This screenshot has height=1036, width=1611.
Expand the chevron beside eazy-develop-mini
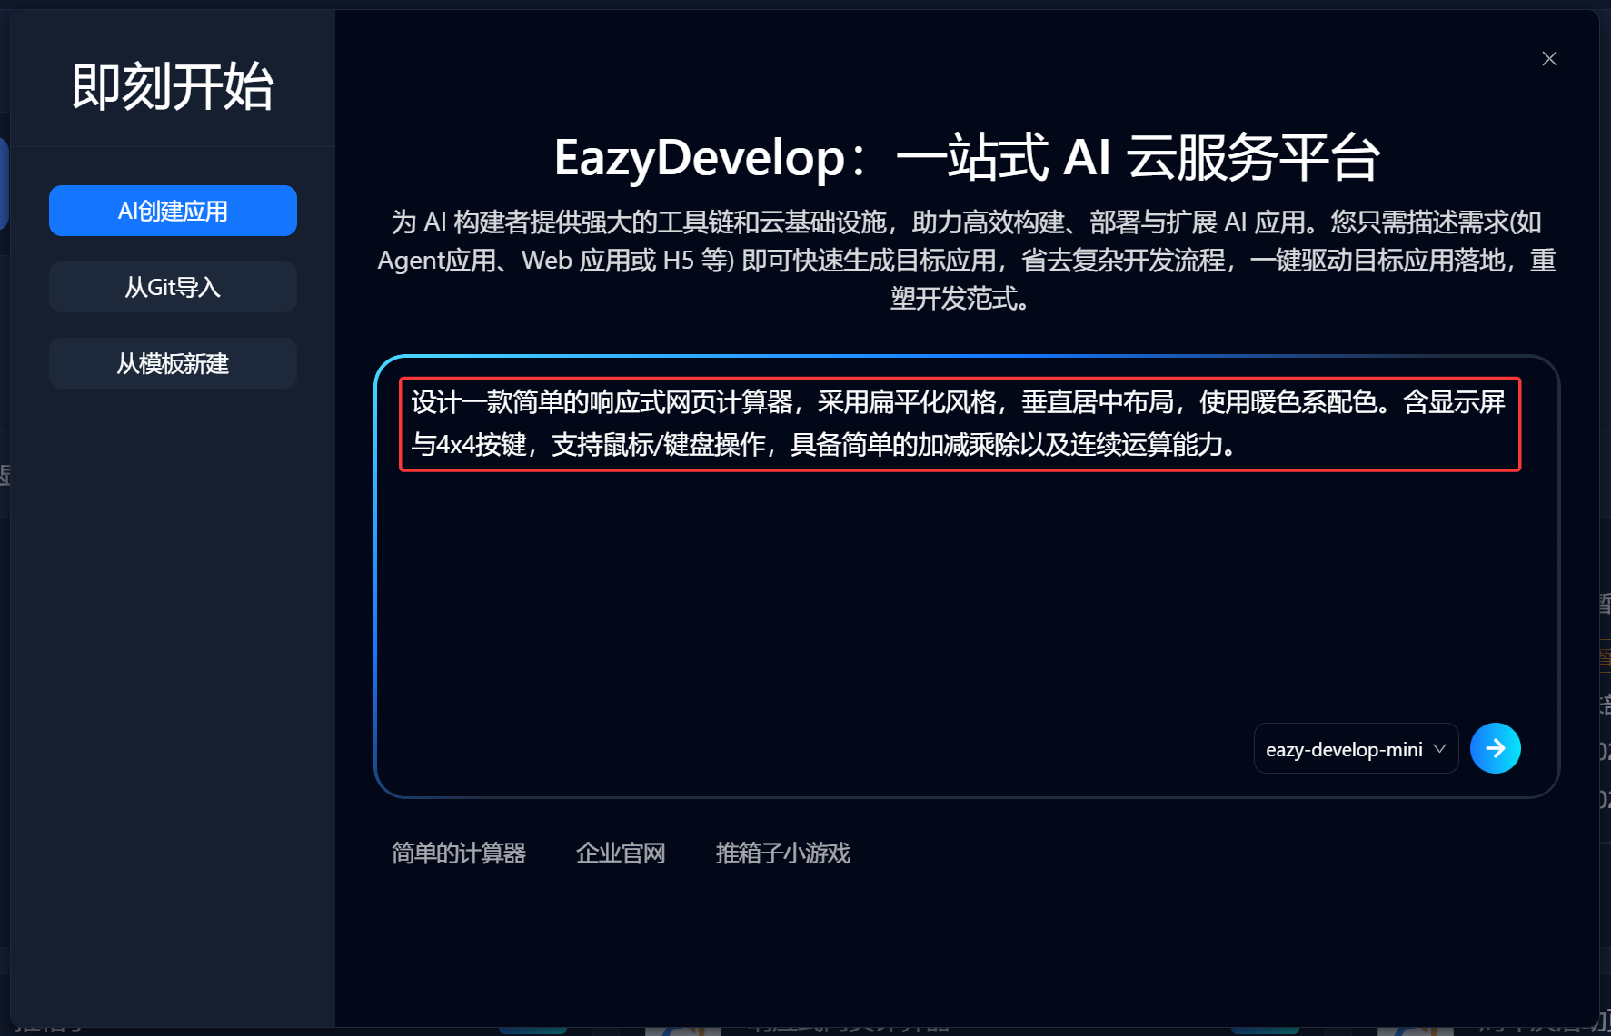tap(1438, 748)
